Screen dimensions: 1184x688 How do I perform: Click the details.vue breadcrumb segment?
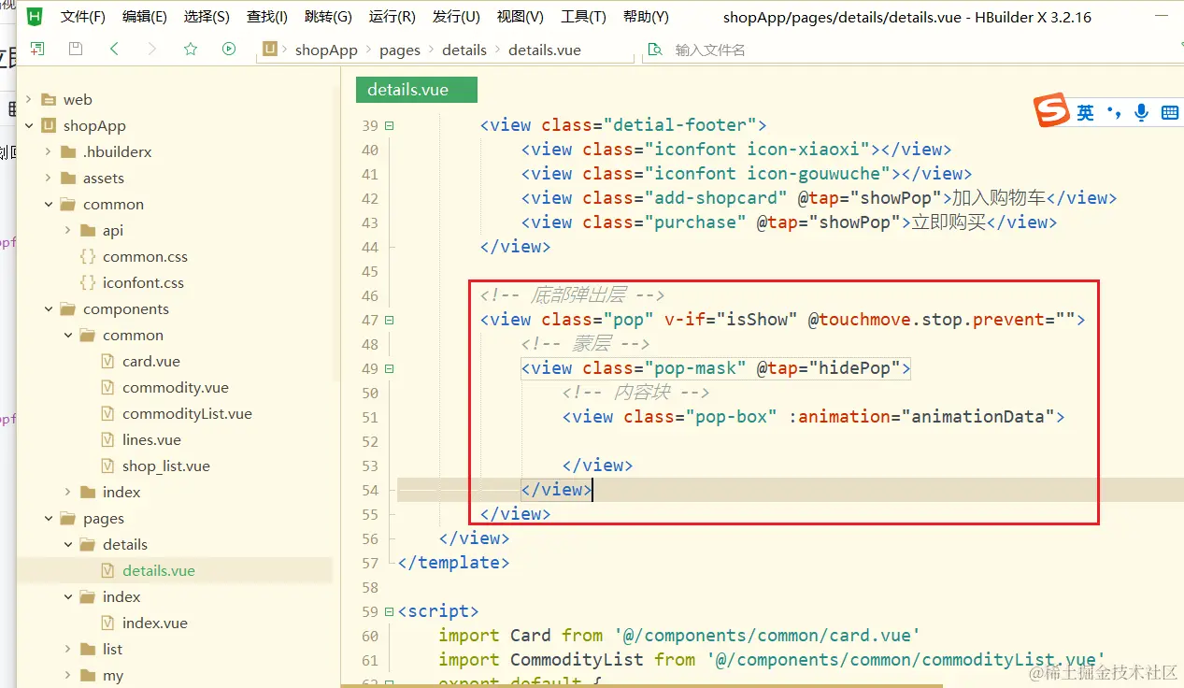click(x=545, y=50)
